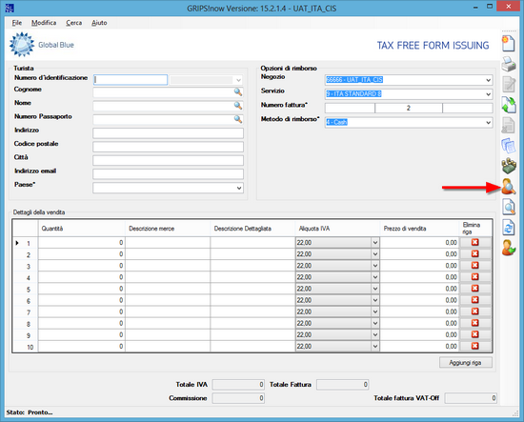Image resolution: width=524 pixels, height=422 pixels.
Task: Click the printer icon in sidebar
Action: pyautogui.click(x=509, y=64)
